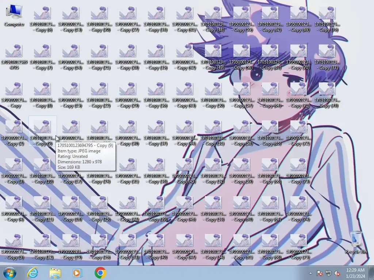Select the image file Copy (44)
The image size is (374, 280).
[185, 133]
